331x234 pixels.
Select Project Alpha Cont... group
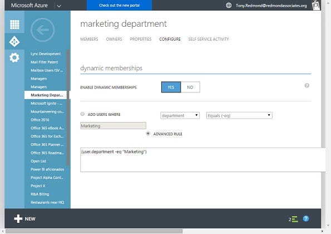pyautogui.click(x=47, y=178)
